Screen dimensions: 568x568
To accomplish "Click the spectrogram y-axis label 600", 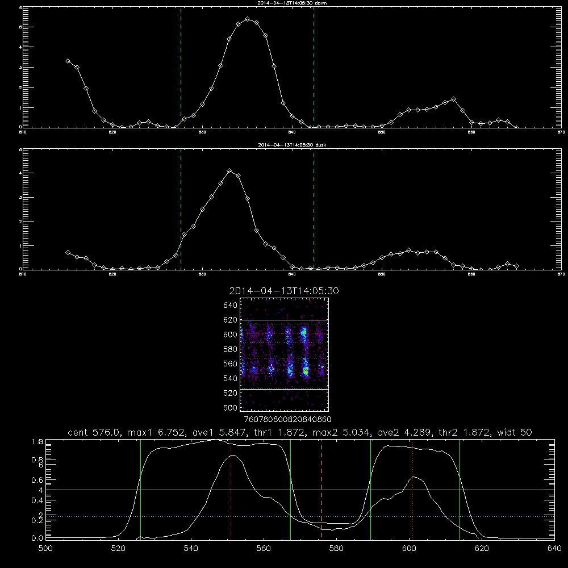I will coord(231,335).
